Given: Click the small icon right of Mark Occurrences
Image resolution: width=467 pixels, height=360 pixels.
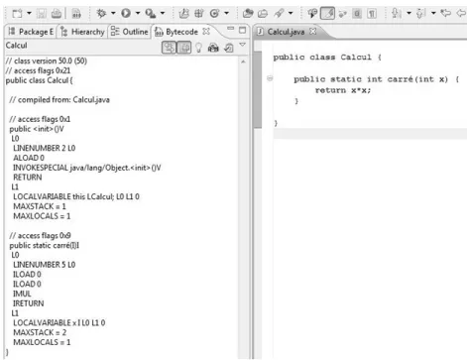Looking at the screenshot, I should click(343, 14).
